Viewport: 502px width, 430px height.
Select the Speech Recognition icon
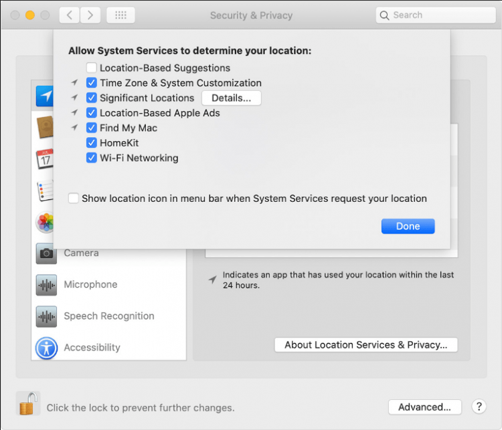[46, 316]
